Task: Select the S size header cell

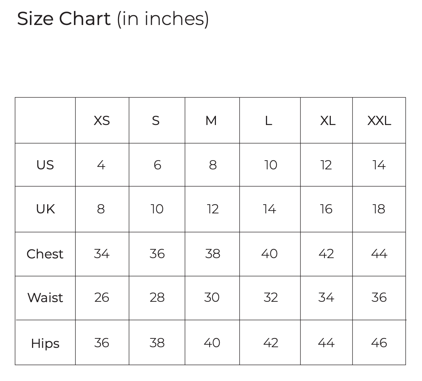Action: (156, 121)
